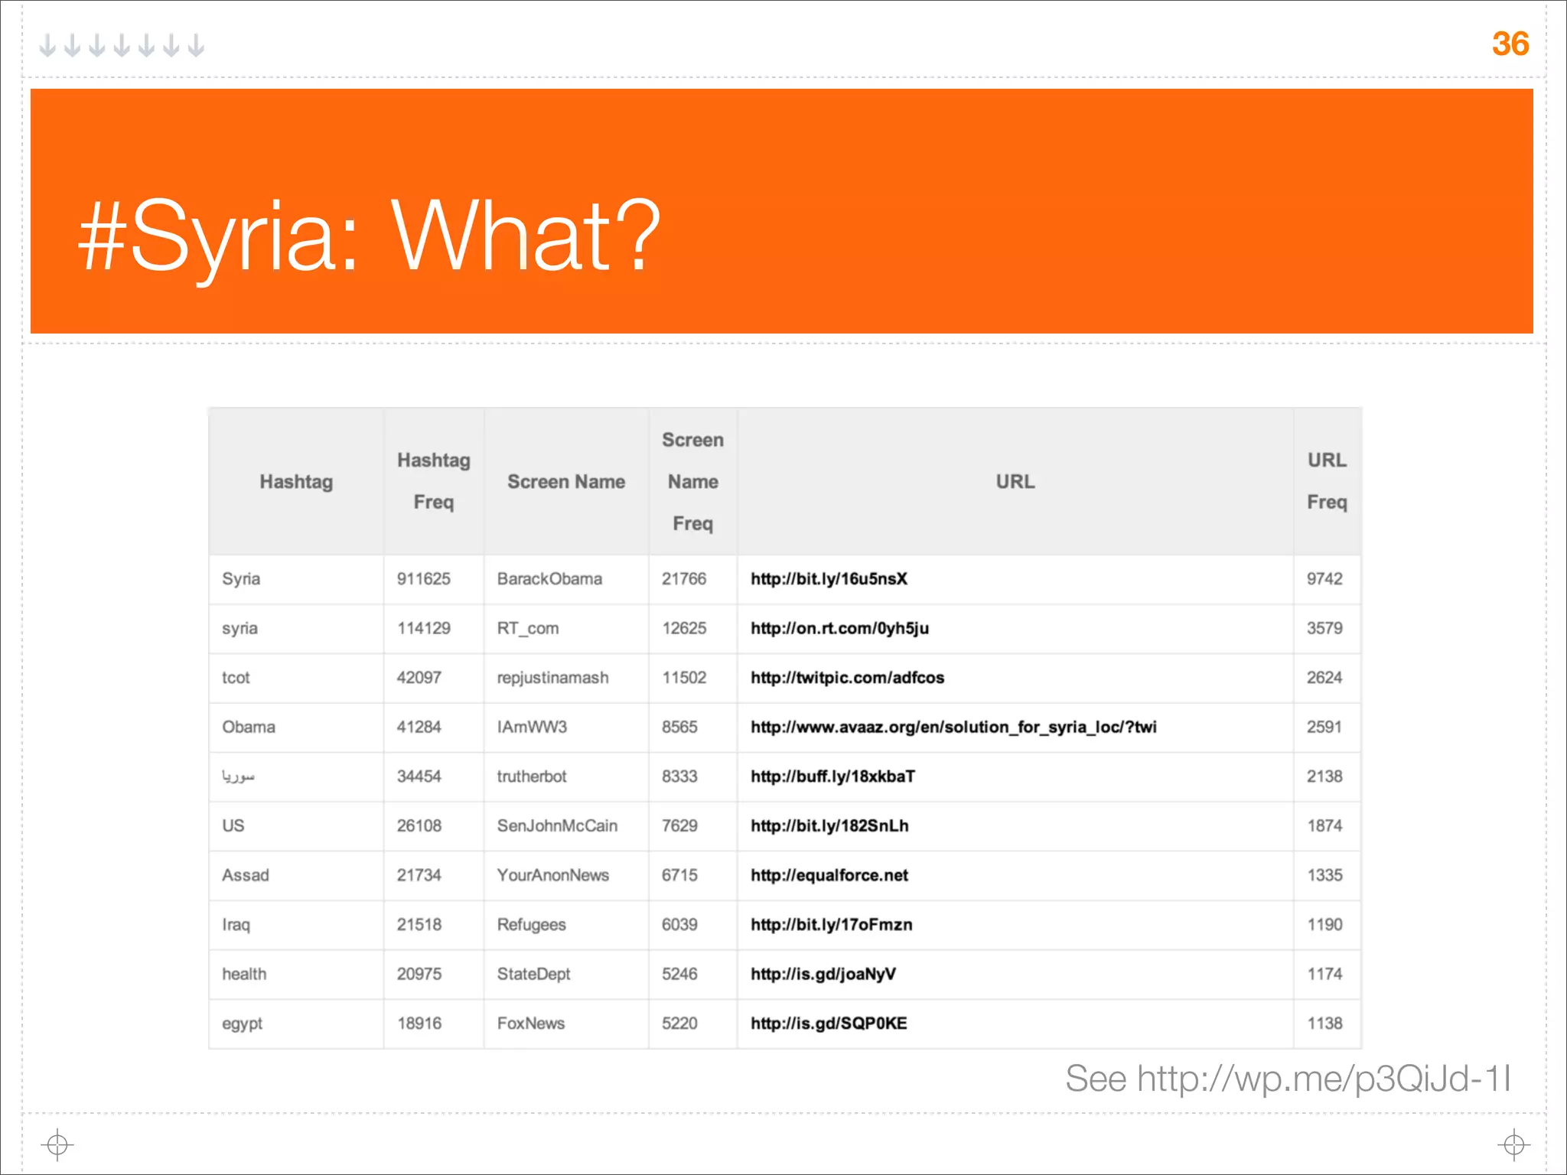Select the 'SenJohnMcCain' screen name

(557, 826)
